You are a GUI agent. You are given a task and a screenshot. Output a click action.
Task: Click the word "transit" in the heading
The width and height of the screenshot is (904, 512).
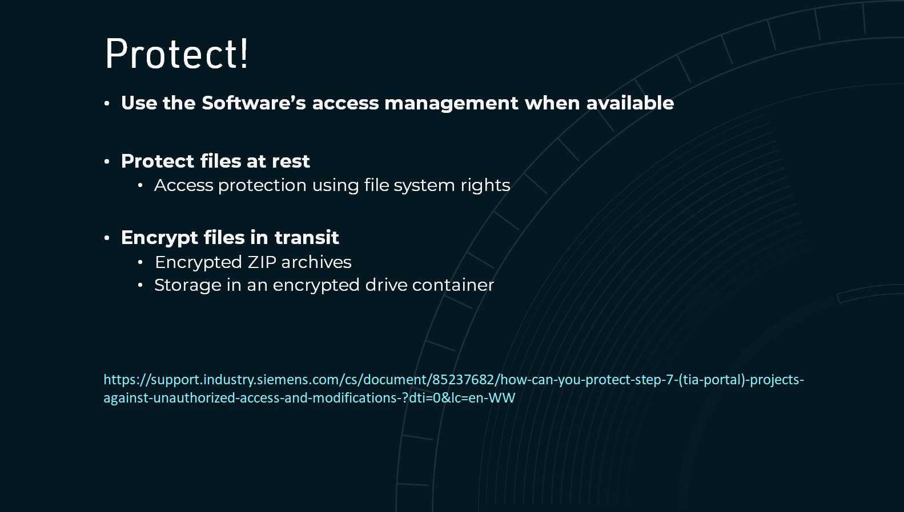coord(306,237)
